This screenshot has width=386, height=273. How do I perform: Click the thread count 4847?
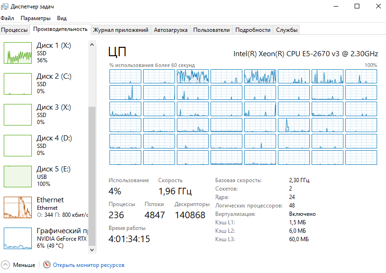pos(154,215)
